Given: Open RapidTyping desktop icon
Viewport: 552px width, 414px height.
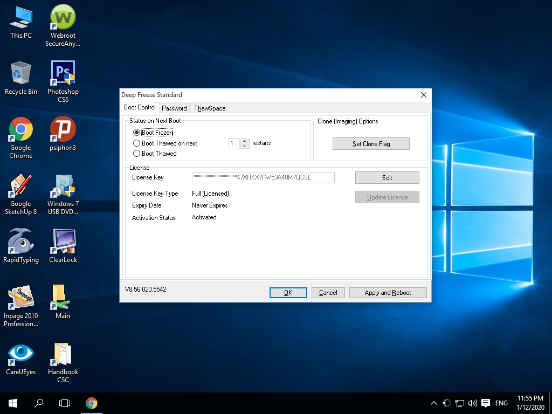Looking at the screenshot, I should point(21,246).
